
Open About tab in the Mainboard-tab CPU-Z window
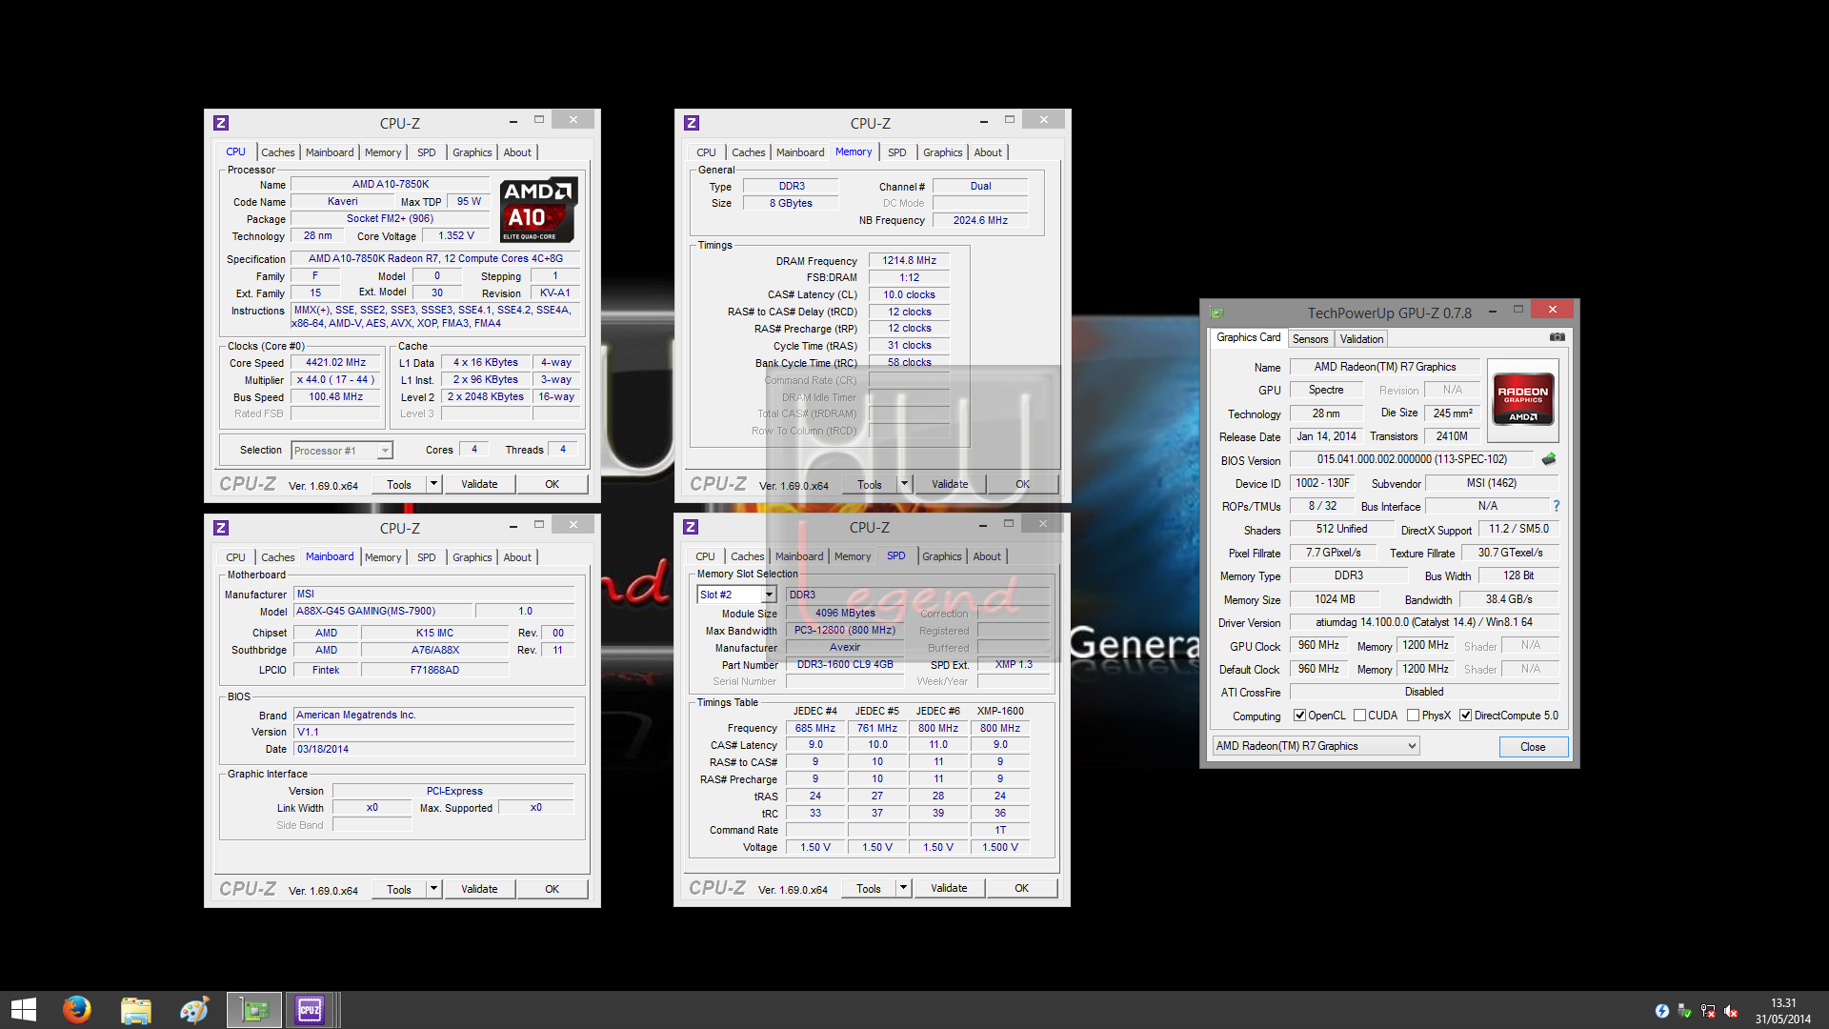click(517, 557)
